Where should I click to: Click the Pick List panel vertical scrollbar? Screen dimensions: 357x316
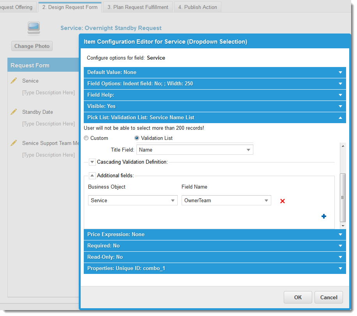coord(343,197)
